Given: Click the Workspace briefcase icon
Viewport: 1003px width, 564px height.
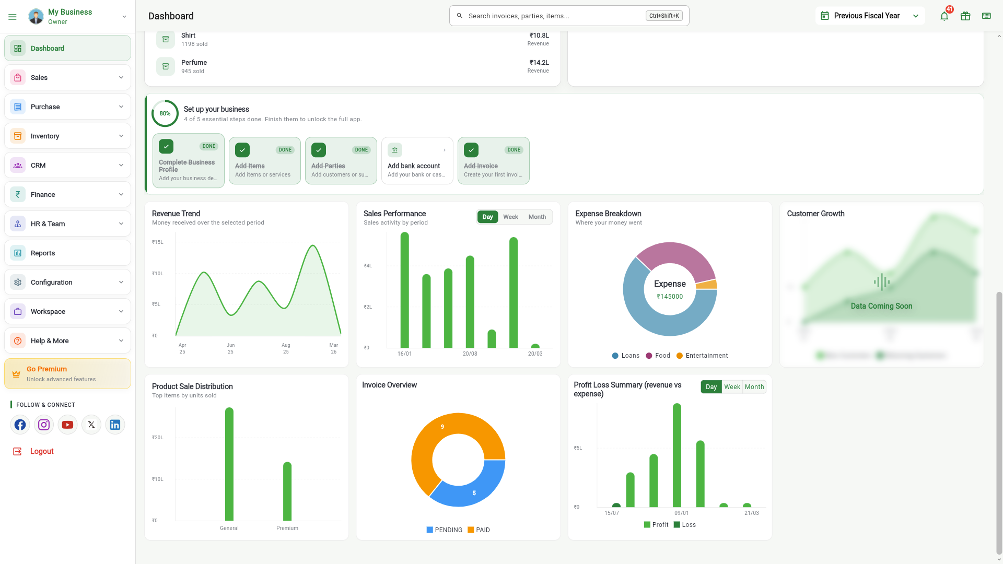Looking at the screenshot, I should pyautogui.click(x=18, y=311).
